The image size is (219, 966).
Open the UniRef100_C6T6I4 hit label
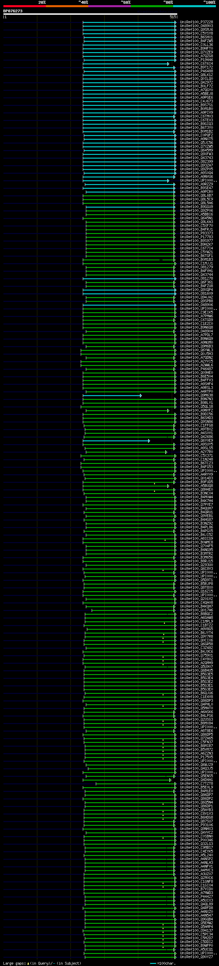(x=196, y=64)
